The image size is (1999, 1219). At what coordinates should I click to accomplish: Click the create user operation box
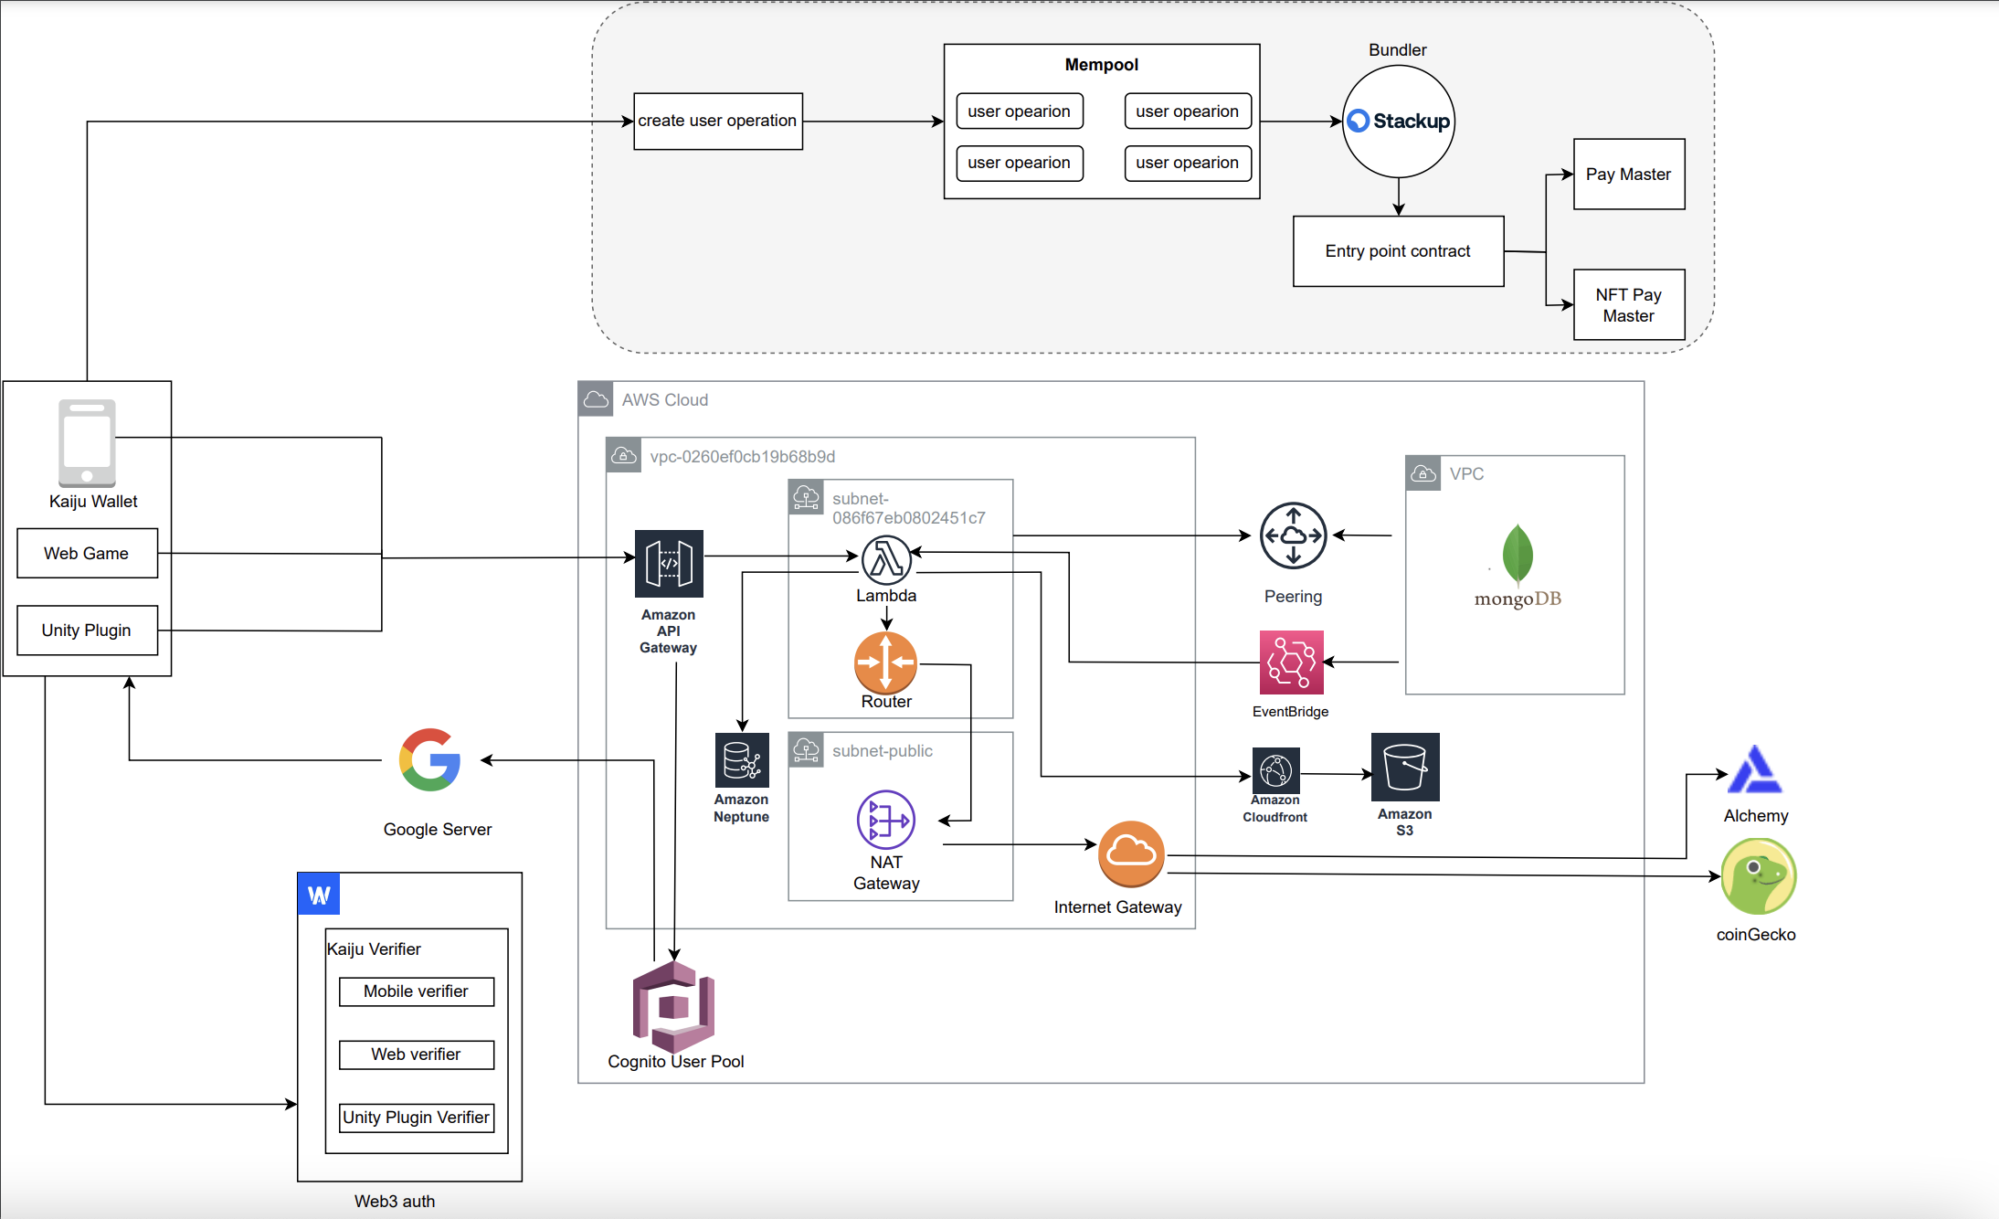(x=717, y=121)
